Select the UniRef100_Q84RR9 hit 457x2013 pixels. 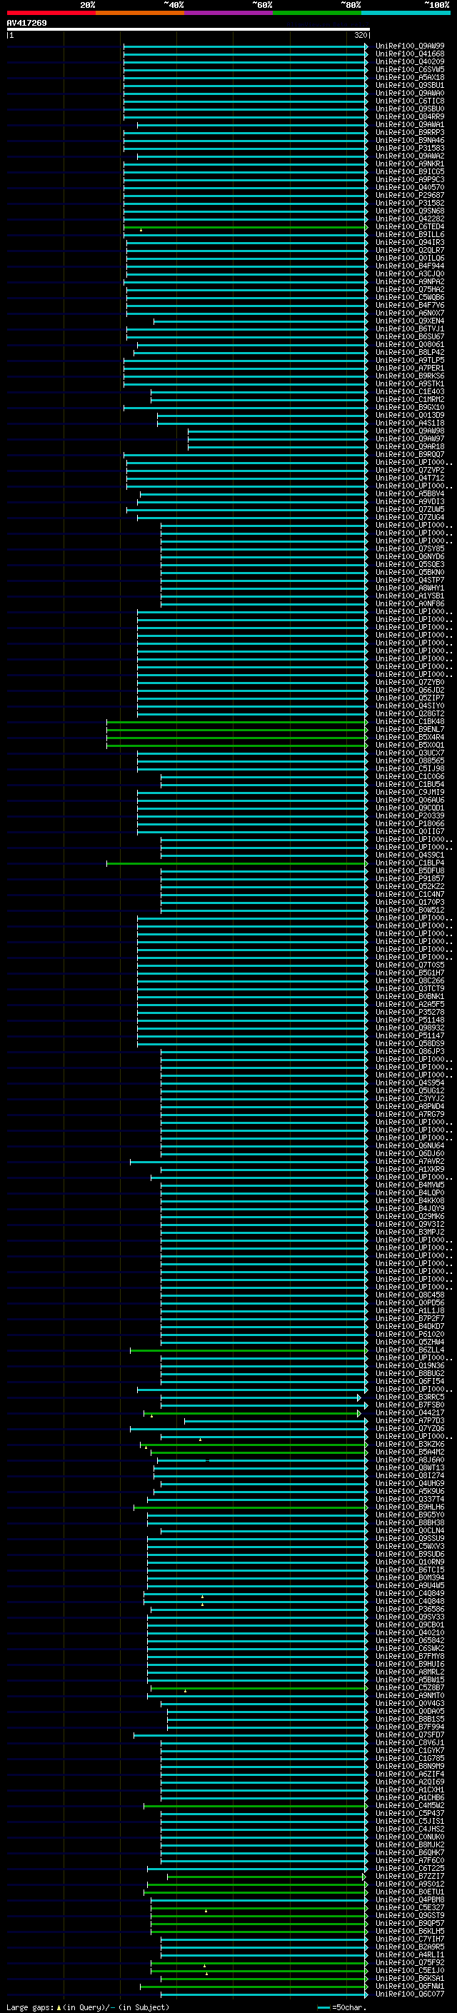tap(410, 116)
